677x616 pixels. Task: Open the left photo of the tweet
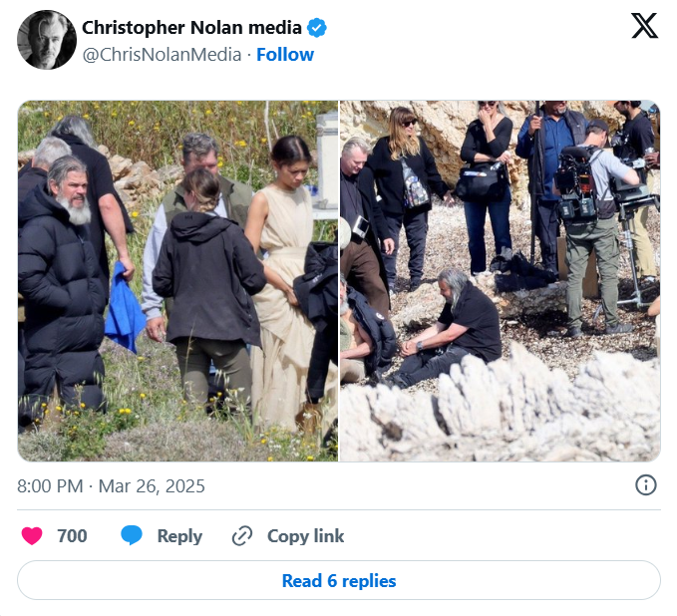177,280
